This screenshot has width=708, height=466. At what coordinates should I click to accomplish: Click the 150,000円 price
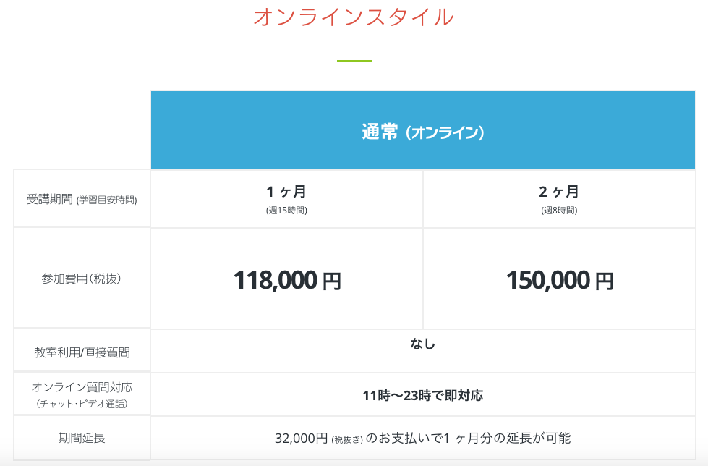[560, 280]
